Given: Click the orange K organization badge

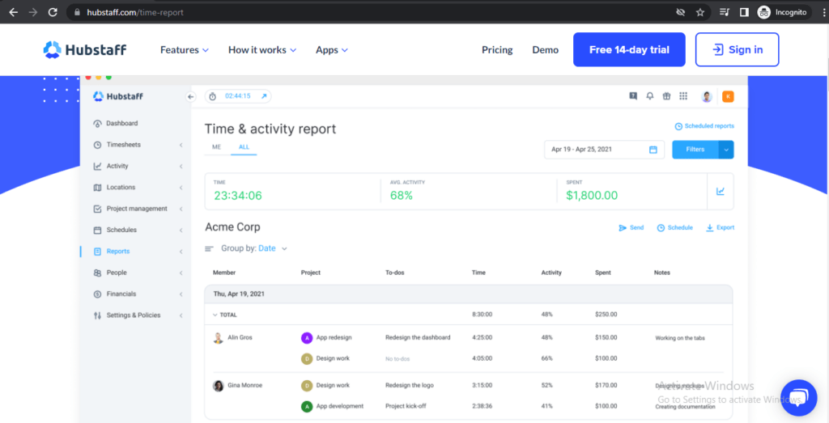Looking at the screenshot, I should tap(728, 96).
